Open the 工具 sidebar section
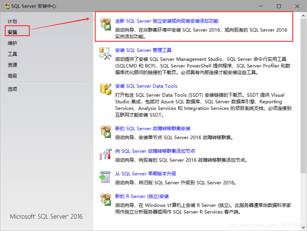The height and width of the screenshot is (231, 307). 12,54
